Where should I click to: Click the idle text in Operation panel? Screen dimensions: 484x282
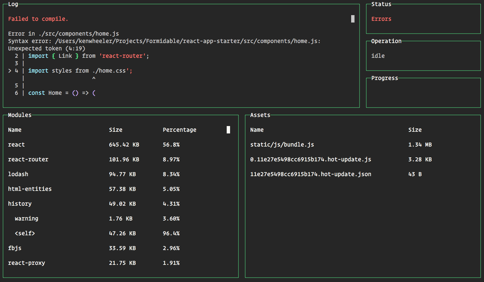coord(377,55)
